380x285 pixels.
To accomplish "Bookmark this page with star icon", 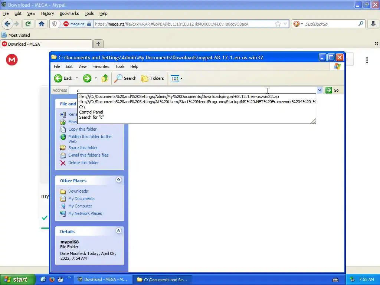I will [278, 24].
